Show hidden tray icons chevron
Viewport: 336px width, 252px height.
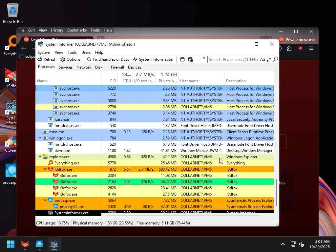point(283,244)
